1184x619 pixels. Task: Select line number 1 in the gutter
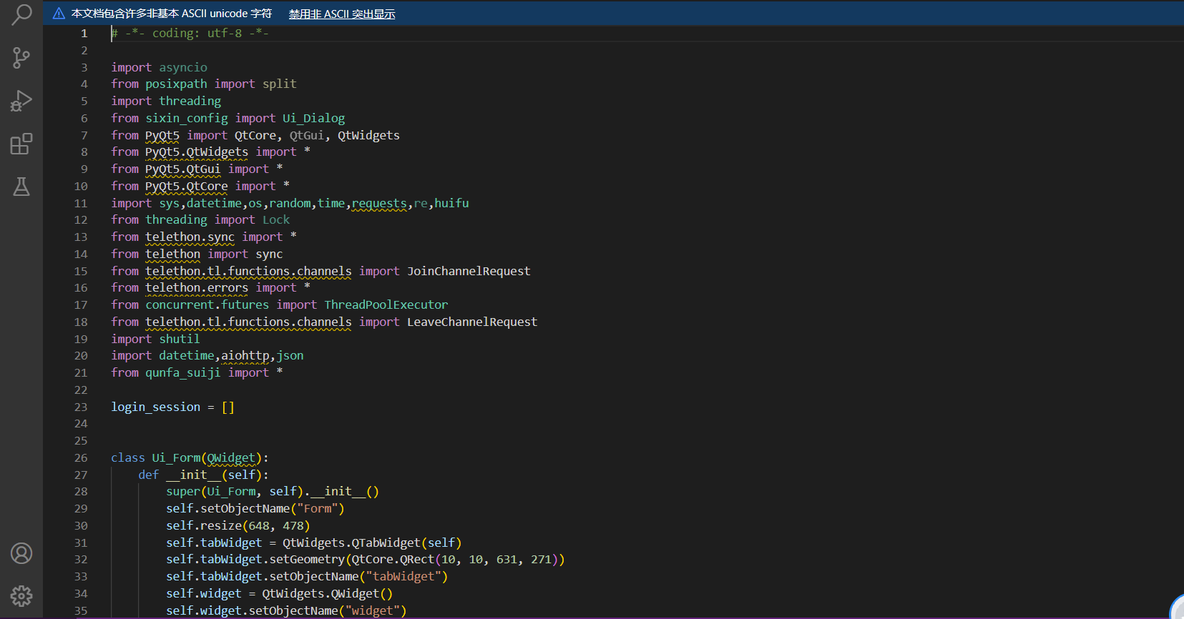point(84,33)
